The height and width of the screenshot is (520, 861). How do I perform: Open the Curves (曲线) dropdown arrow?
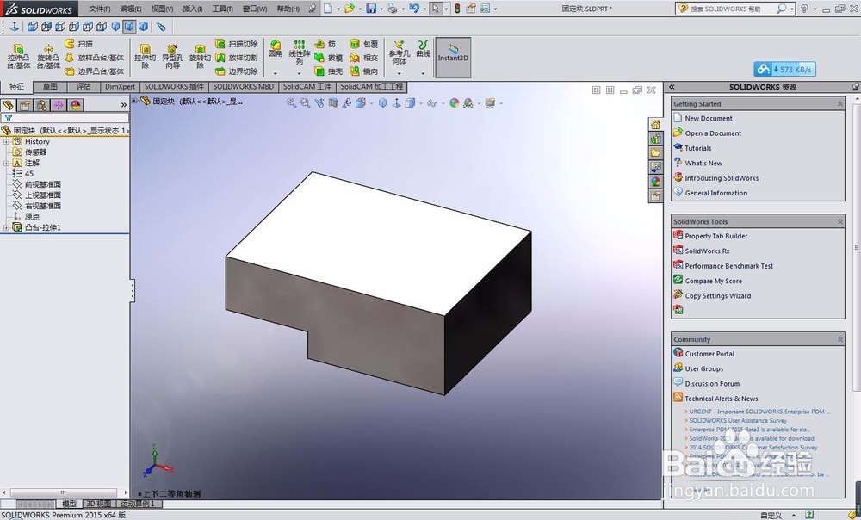coord(423,73)
